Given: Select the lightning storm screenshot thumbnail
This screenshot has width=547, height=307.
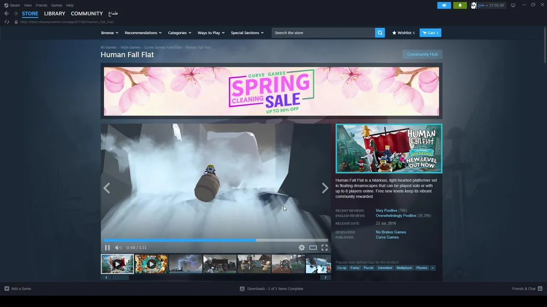Looking at the screenshot, I should [185, 264].
